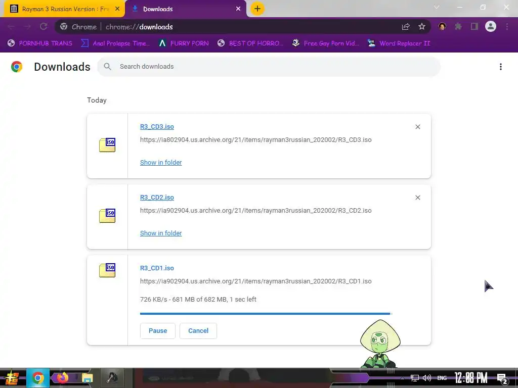
Task: Close the Downloads tab
Action: 238,9
